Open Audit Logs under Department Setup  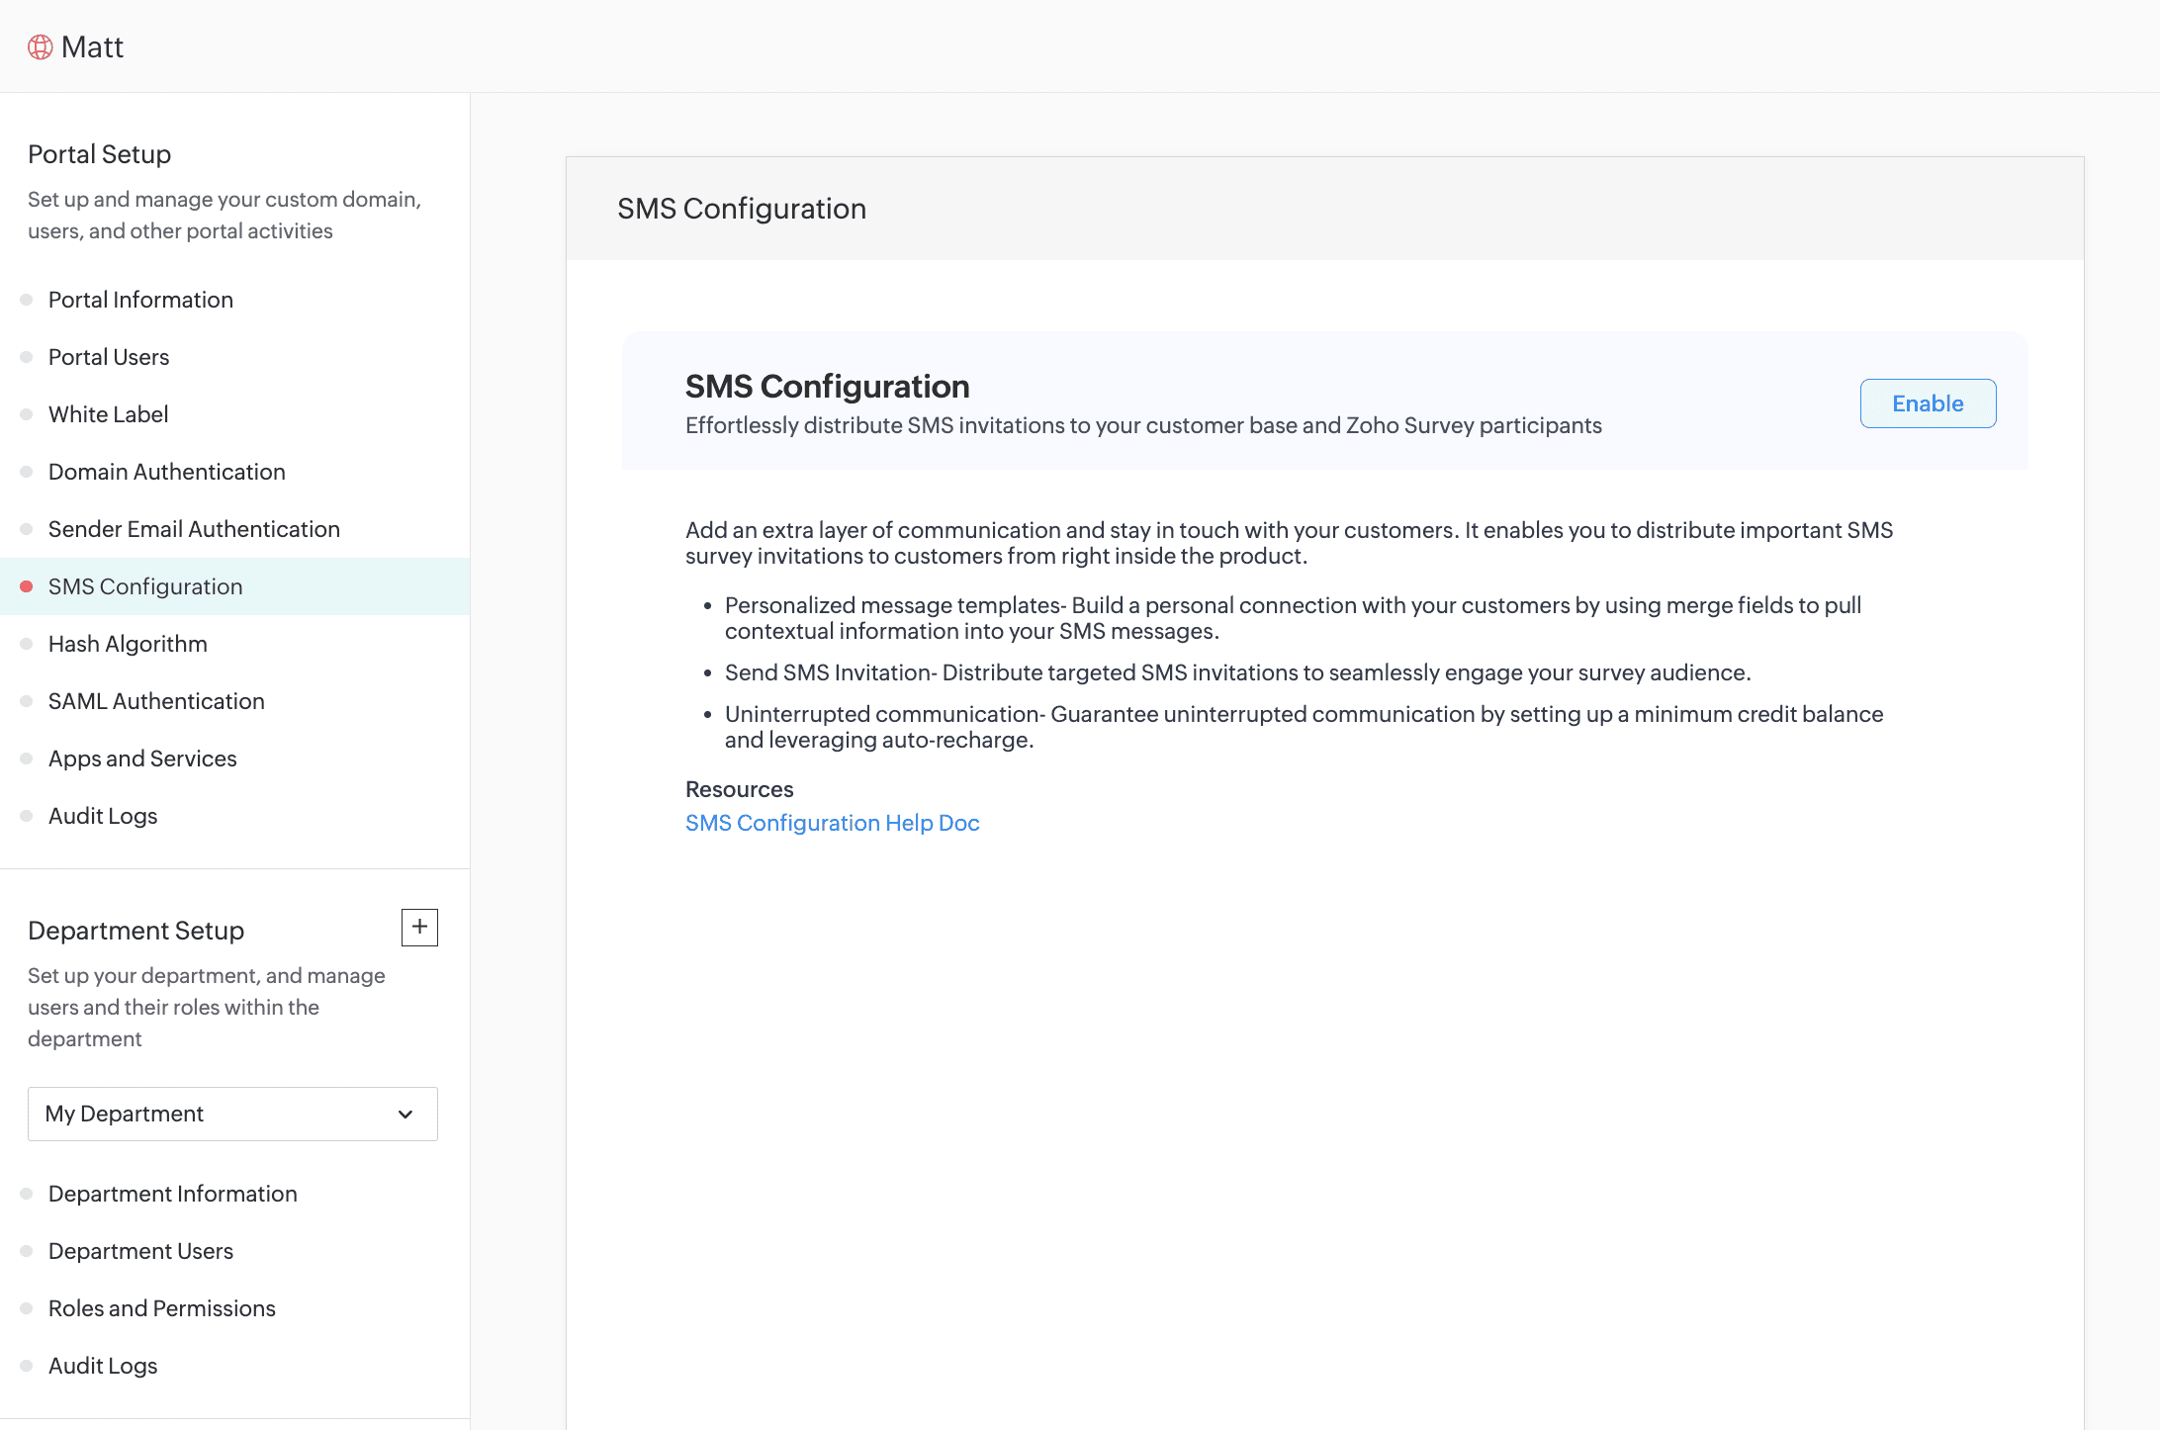tap(103, 1366)
